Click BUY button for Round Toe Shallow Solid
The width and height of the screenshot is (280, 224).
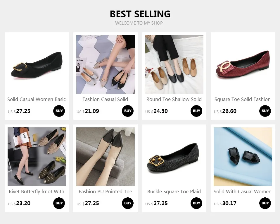coord(196,111)
